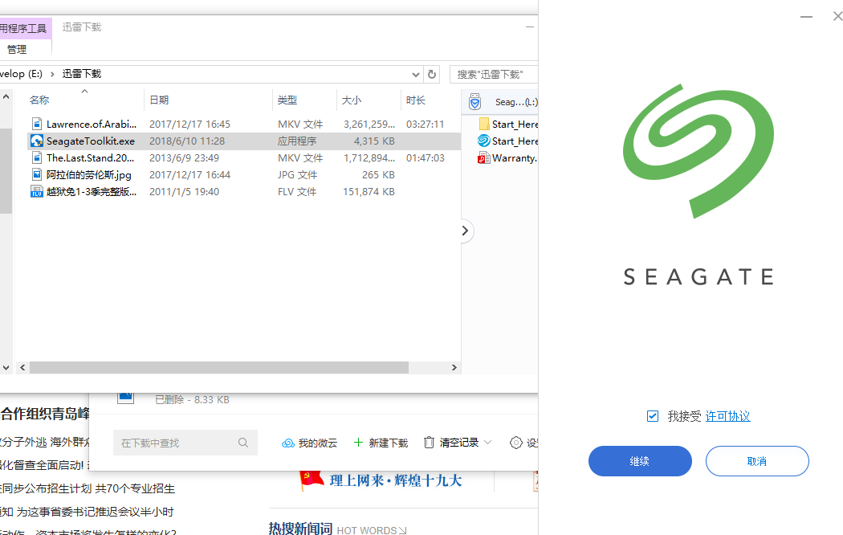The height and width of the screenshot is (535, 843).
Task: Click the file list scroll left arrow
Action: [x=22, y=368]
